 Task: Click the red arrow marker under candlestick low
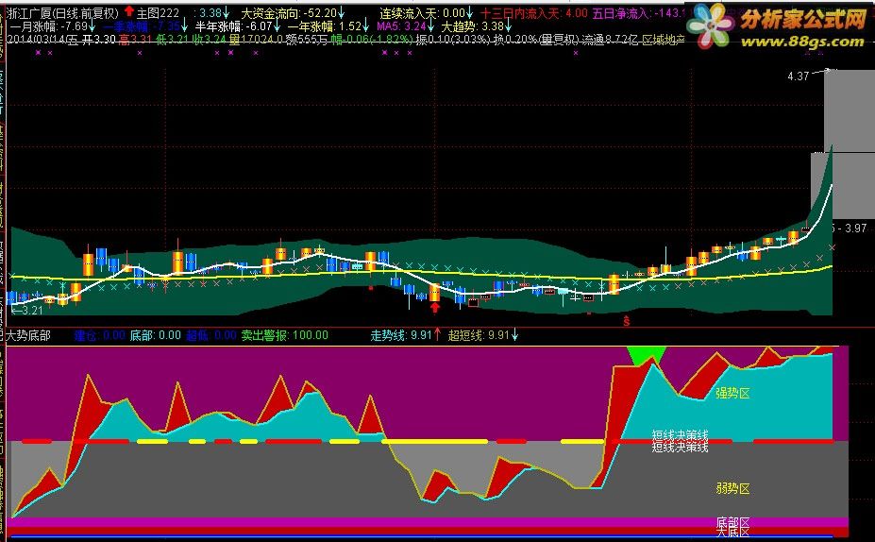pos(435,308)
